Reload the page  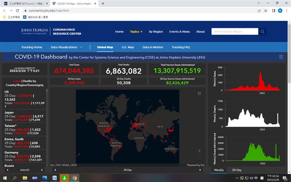[x=17, y=11]
